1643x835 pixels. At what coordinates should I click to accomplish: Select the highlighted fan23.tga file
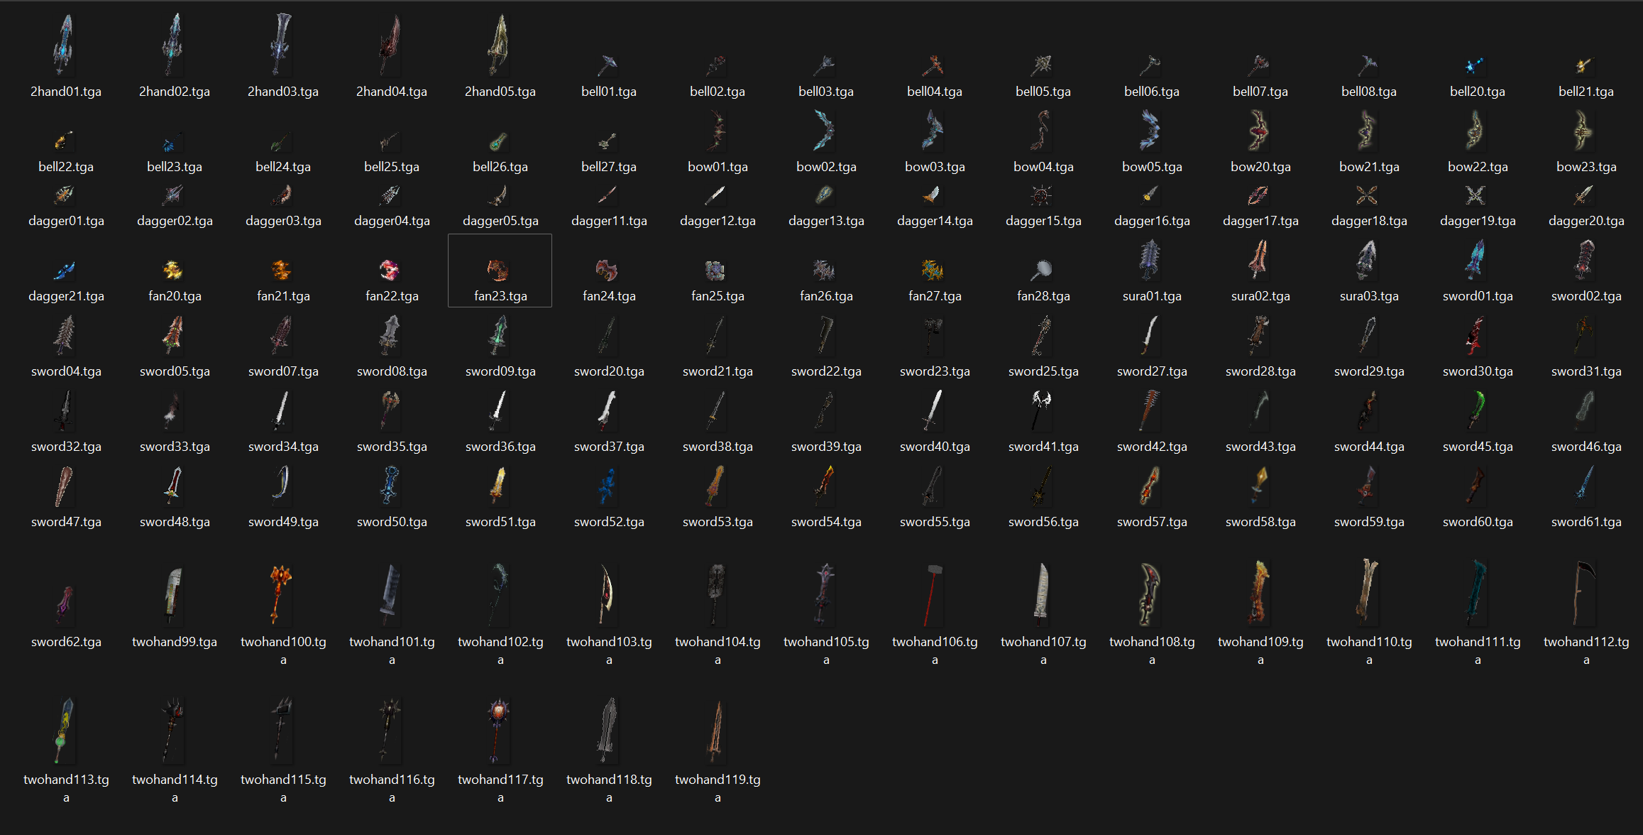click(x=499, y=270)
